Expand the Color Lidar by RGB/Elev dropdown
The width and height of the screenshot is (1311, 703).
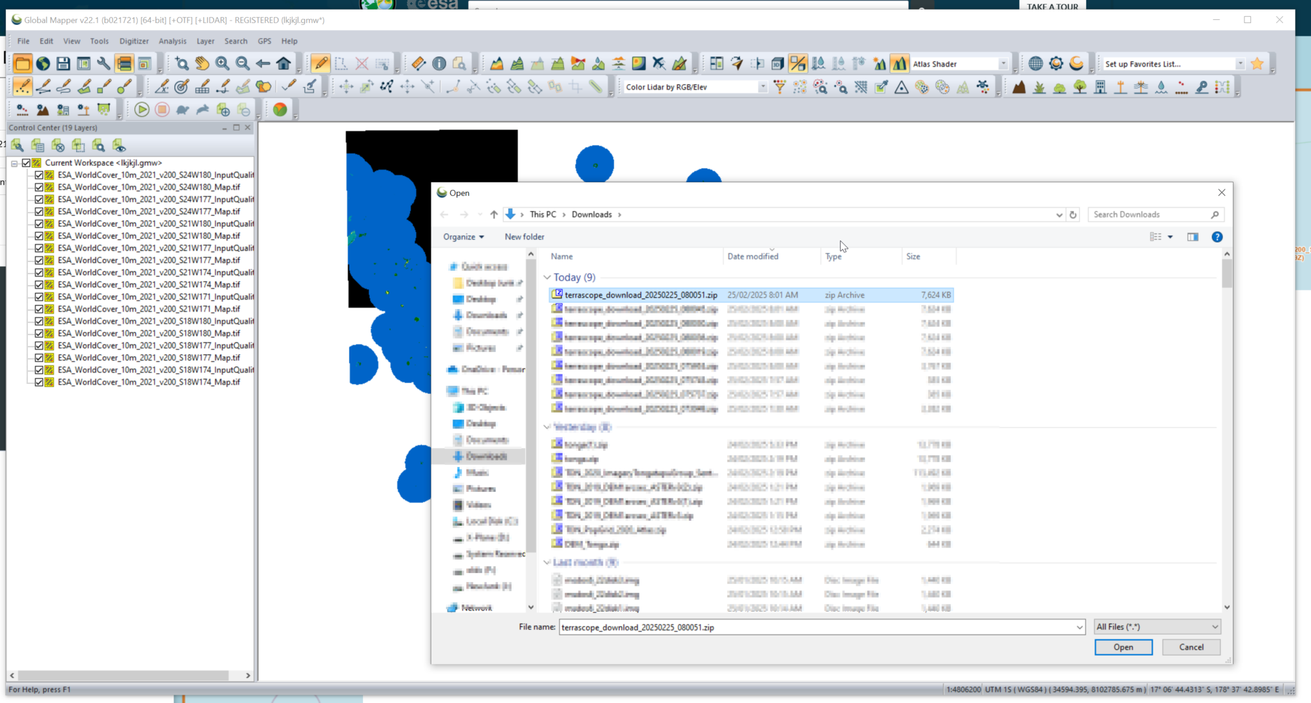click(764, 86)
